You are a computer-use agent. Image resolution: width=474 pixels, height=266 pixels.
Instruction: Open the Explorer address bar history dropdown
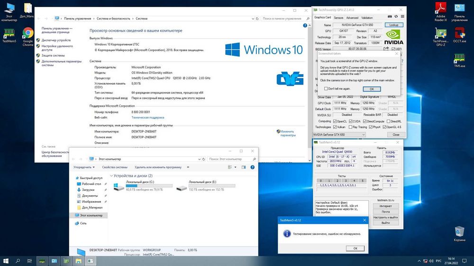click(199, 159)
